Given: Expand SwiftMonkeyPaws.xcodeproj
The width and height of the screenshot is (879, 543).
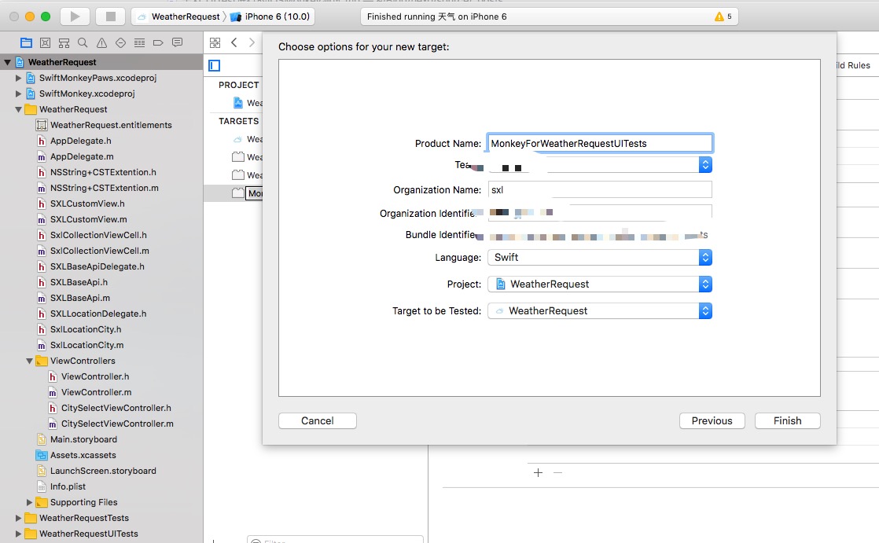Looking at the screenshot, I should pos(18,78).
